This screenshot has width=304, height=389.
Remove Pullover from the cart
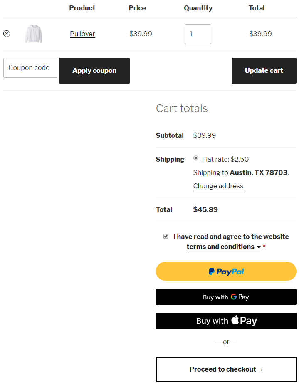[7, 34]
